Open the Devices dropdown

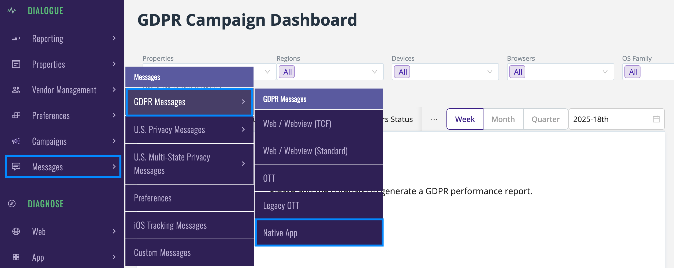pyautogui.click(x=445, y=72)
